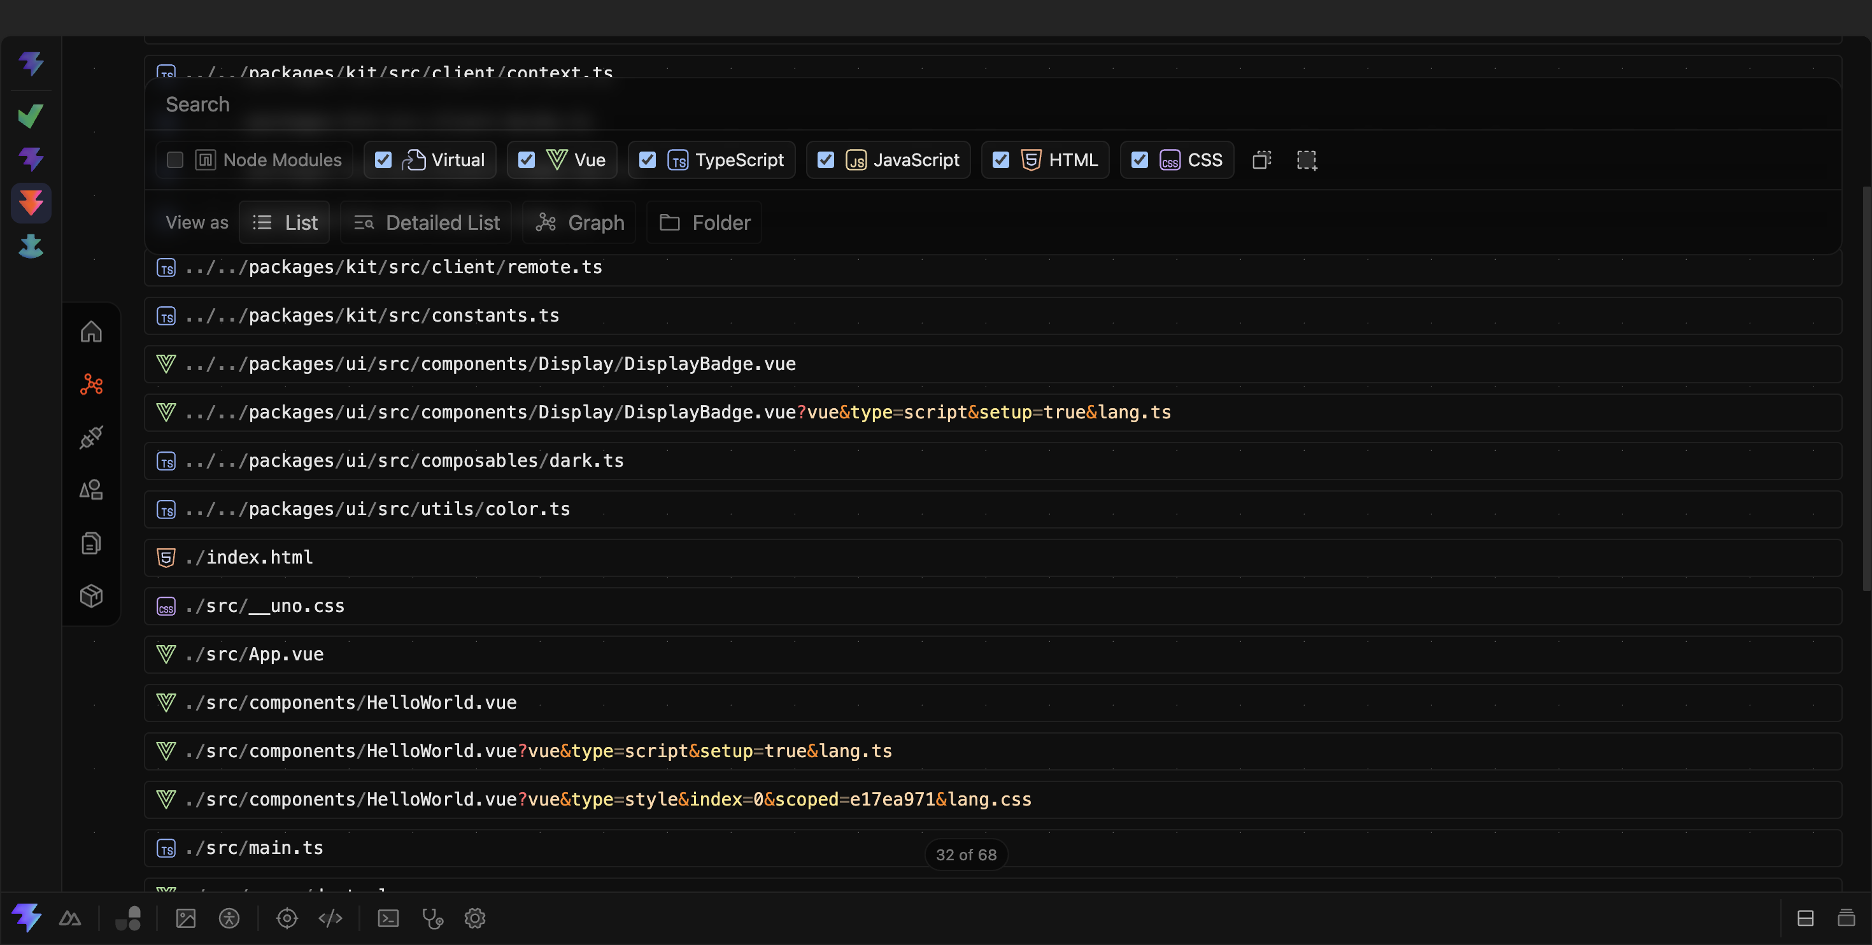Click the Vite DevTools logo in bottom bar

(x=27, y=918)
